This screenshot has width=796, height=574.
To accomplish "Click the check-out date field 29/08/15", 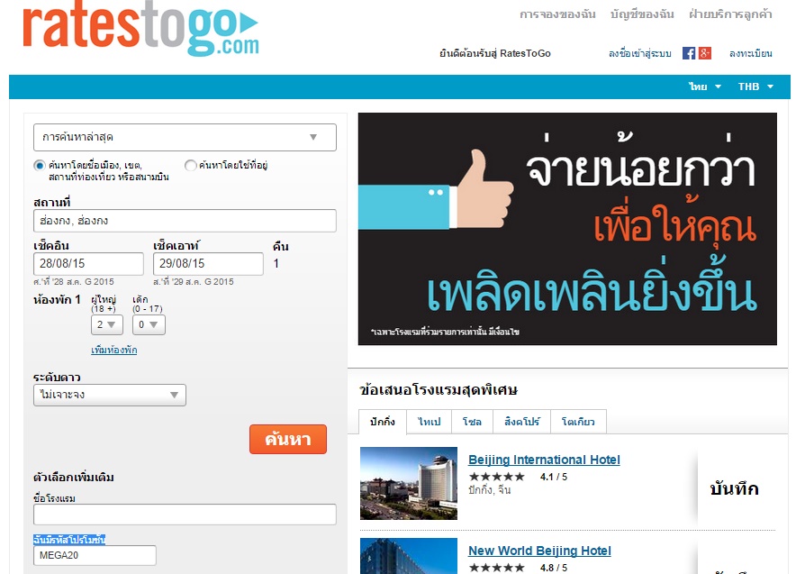I will pos(208,264).
